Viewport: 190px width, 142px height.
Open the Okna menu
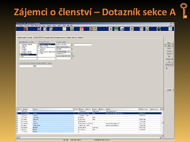pos(64,26)
